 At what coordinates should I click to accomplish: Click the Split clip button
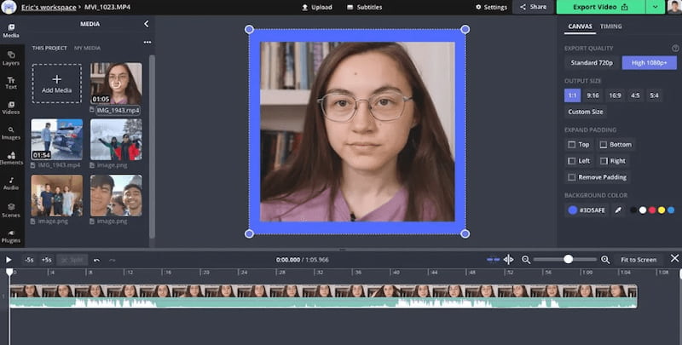(72, 260)
